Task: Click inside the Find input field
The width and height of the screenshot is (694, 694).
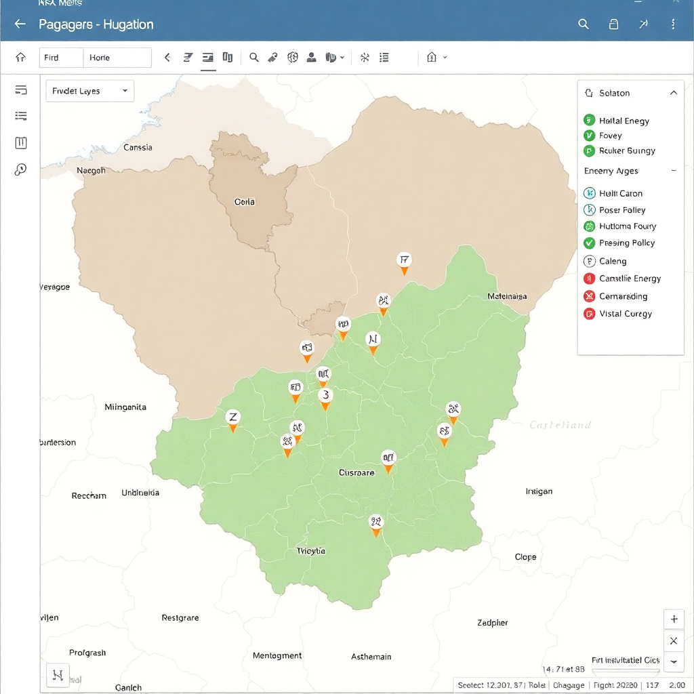Action: (61, 58)
